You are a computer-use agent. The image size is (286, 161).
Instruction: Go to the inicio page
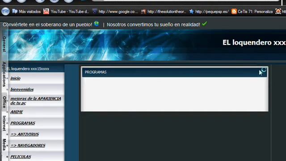[x=15, y=78]
